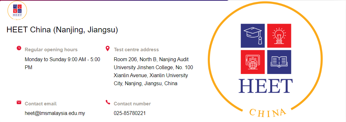Click the Monday to Sunday hours text
346x122 pixels.
(62, 63)
